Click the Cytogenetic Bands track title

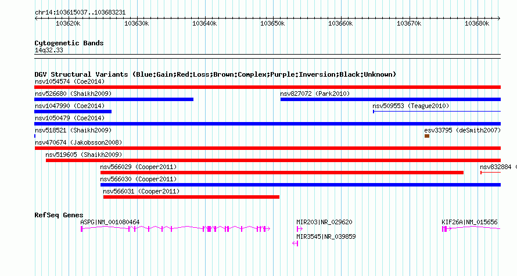69,43
